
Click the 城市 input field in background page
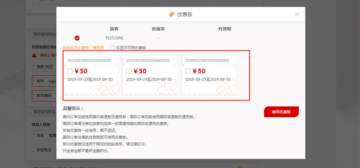[x=44, y=81]
